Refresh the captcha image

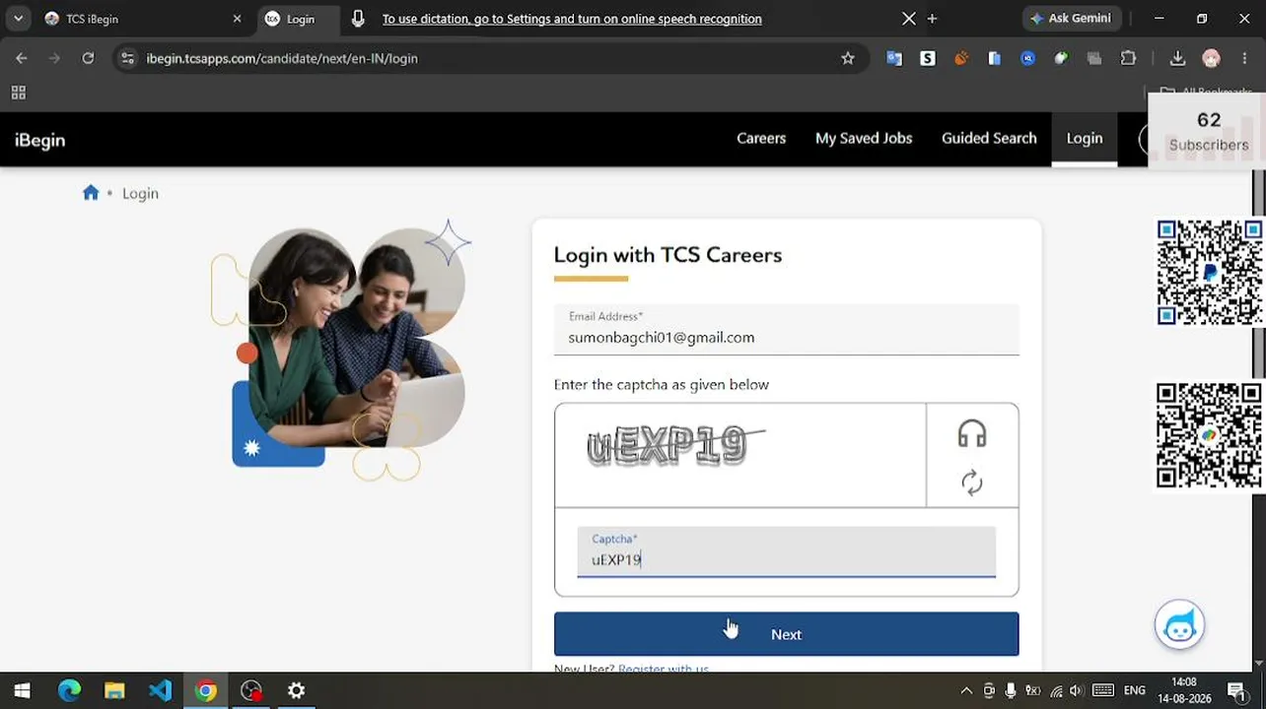(x=972, y=483)
